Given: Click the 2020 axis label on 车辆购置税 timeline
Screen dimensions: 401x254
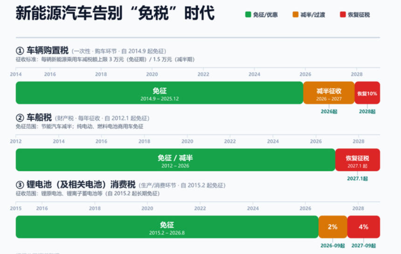Looking at the screenshot, I should click(152, 74).
